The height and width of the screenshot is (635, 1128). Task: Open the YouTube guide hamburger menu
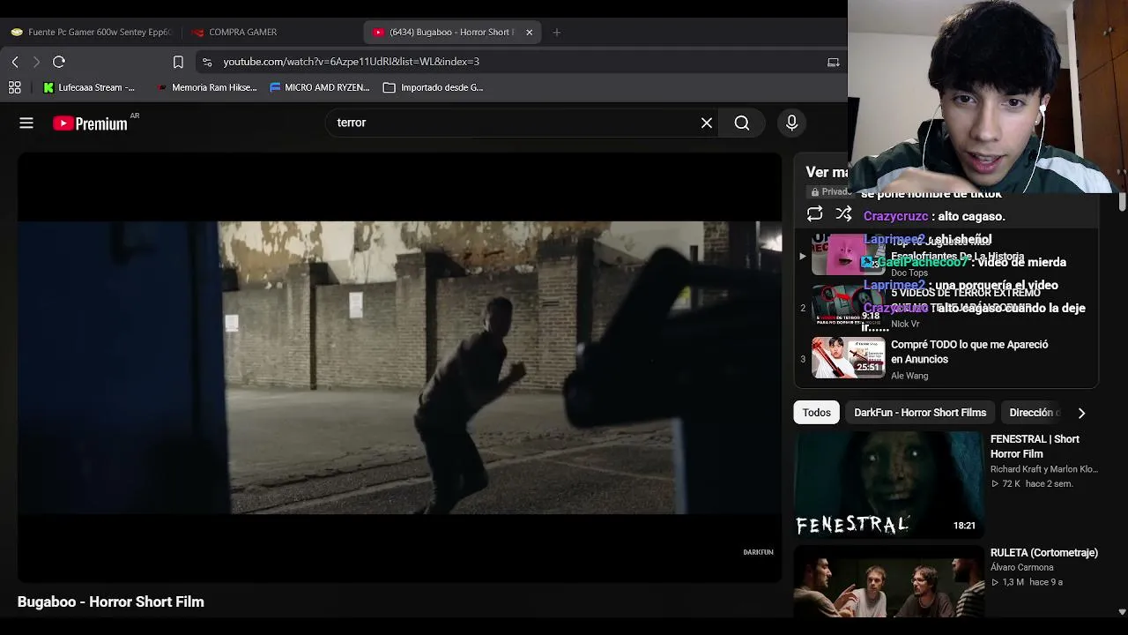(26, 123)
